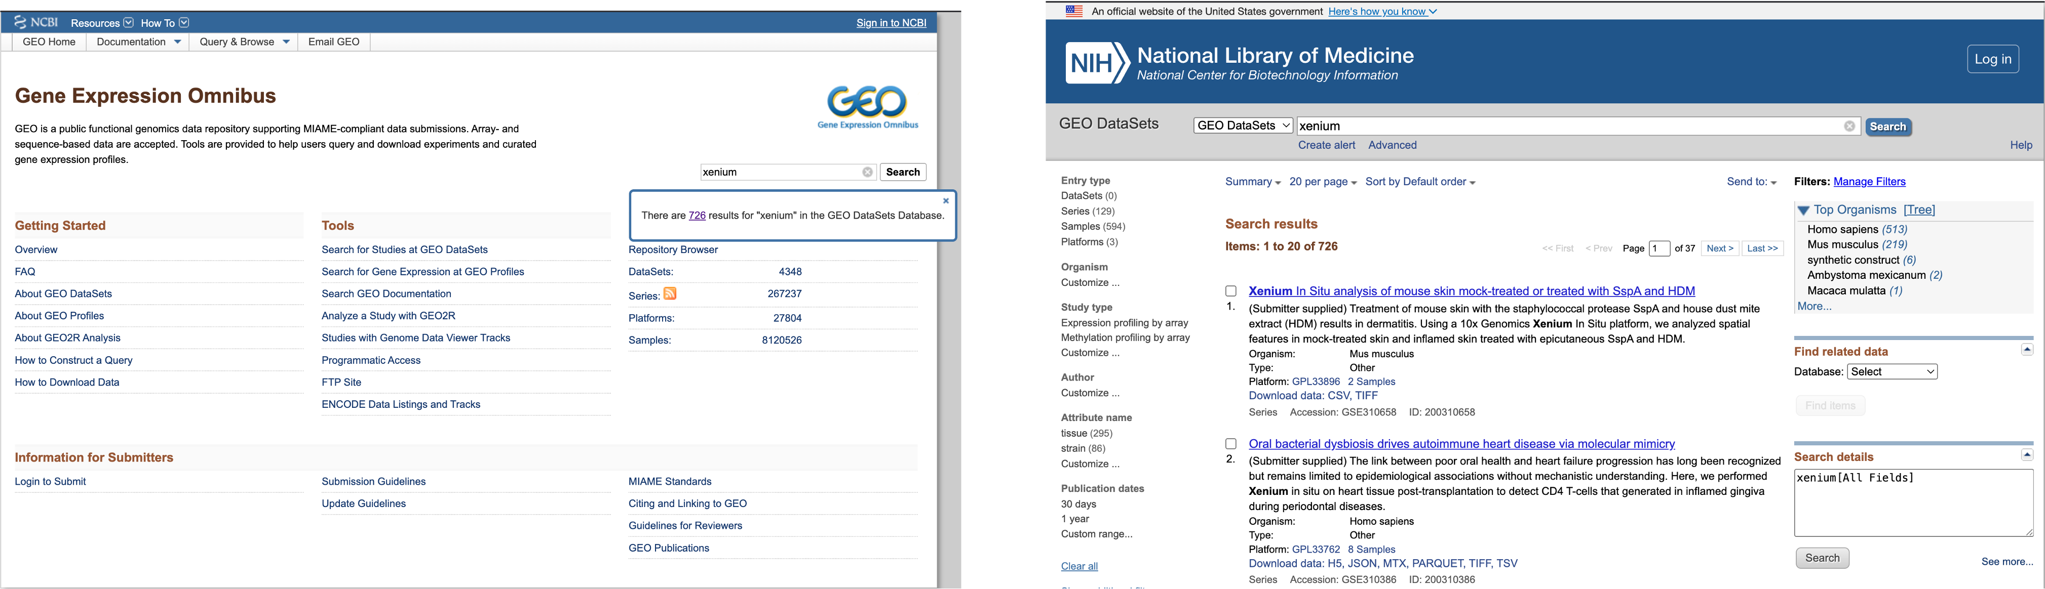Collapse the Top Organisms filter triangle
This screenshot has width=2045, height=589.
coord(1804,211)
